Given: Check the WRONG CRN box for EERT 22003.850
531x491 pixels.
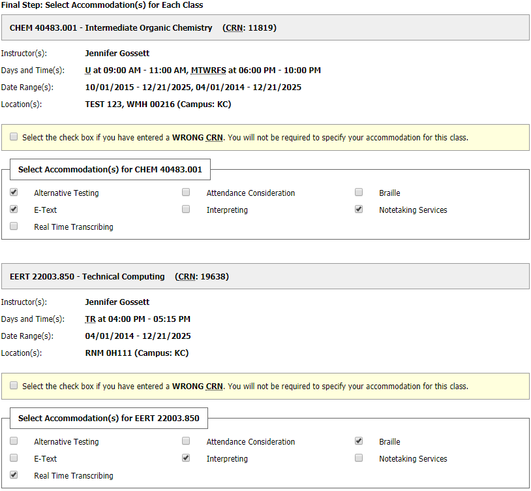Looking at the screenshot, I should [x=14, y=385].
